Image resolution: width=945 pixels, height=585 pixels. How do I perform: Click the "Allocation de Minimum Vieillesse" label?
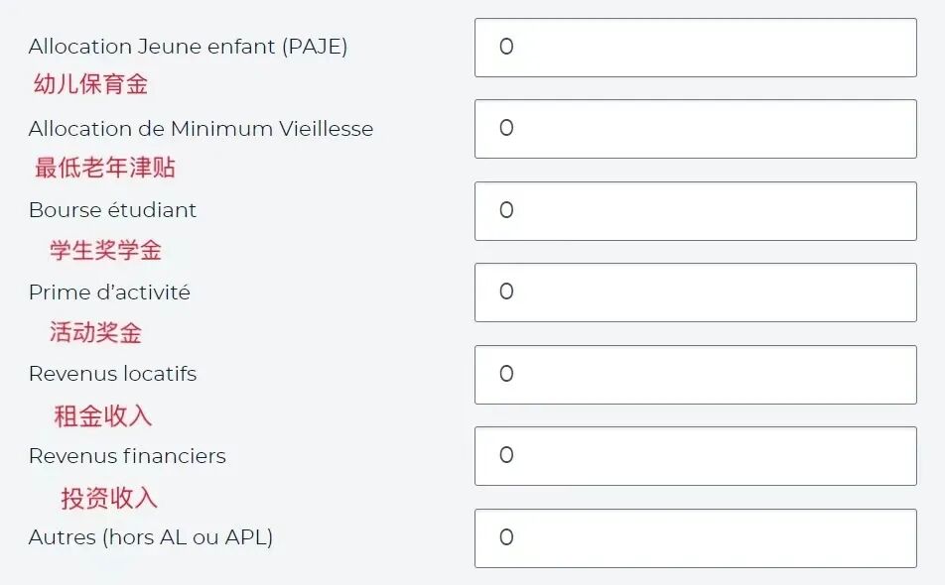coord(201,129)
